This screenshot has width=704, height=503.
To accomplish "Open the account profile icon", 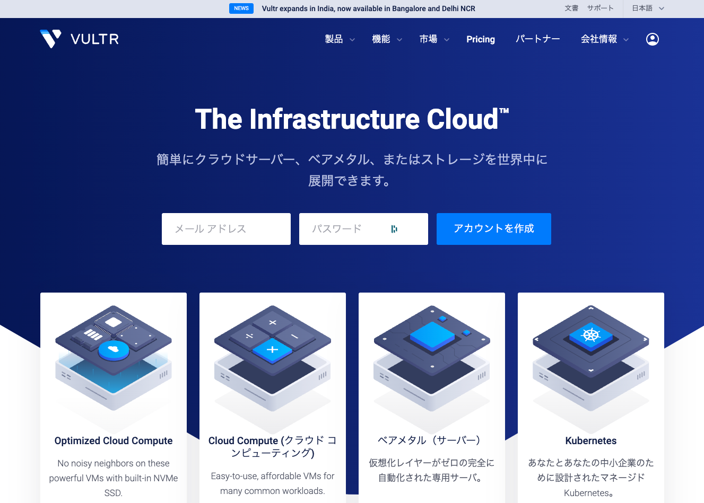I will click(x=652, y=39).
